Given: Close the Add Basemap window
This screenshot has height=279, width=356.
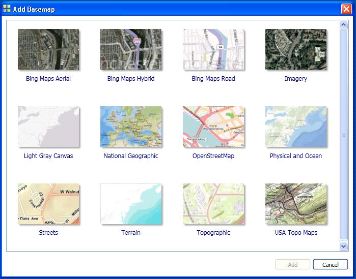Looking at the screenshot, I should tap(346, 9).
